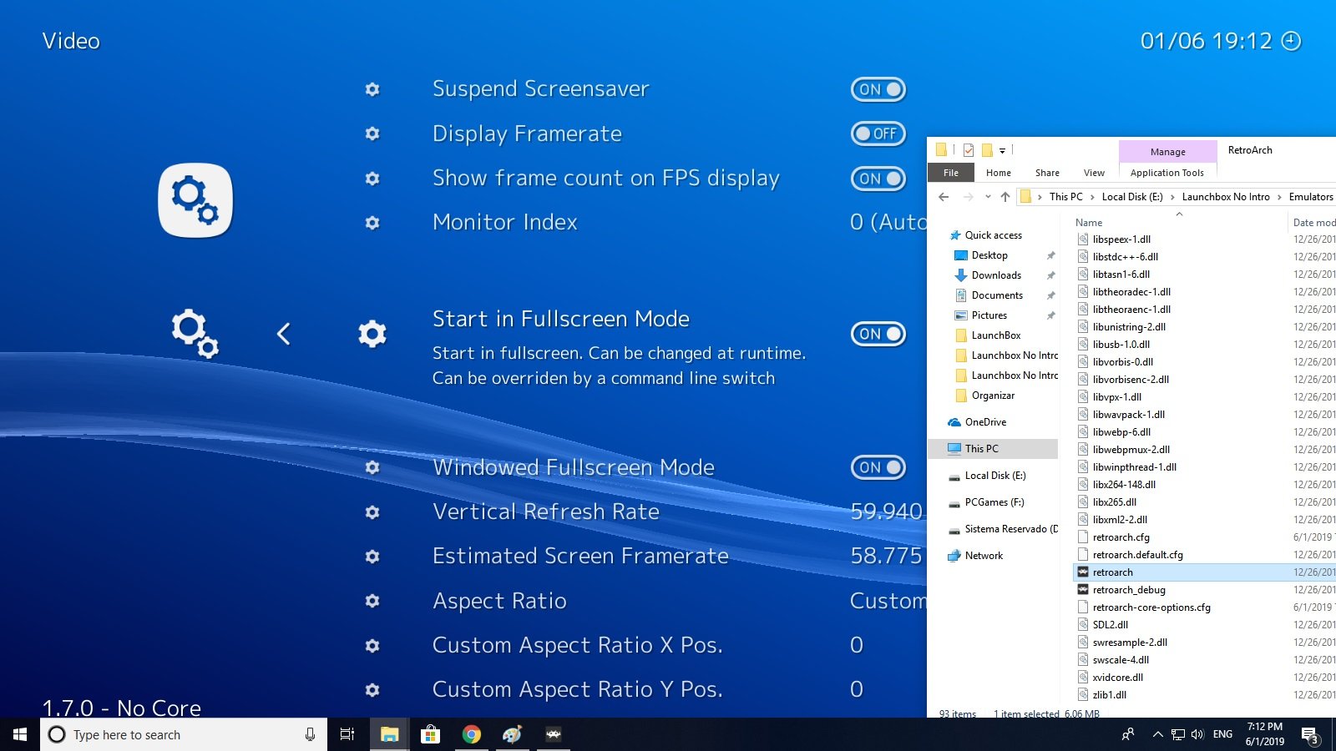The height and width of the screenshot is (751, 1336).
Task: Open Microsoft Store from taskbar
Action: [x=430, y=734]
